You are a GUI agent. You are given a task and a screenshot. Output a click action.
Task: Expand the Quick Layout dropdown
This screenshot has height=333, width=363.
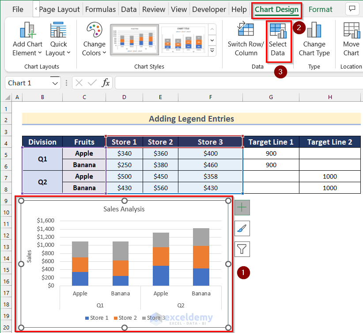58,39
